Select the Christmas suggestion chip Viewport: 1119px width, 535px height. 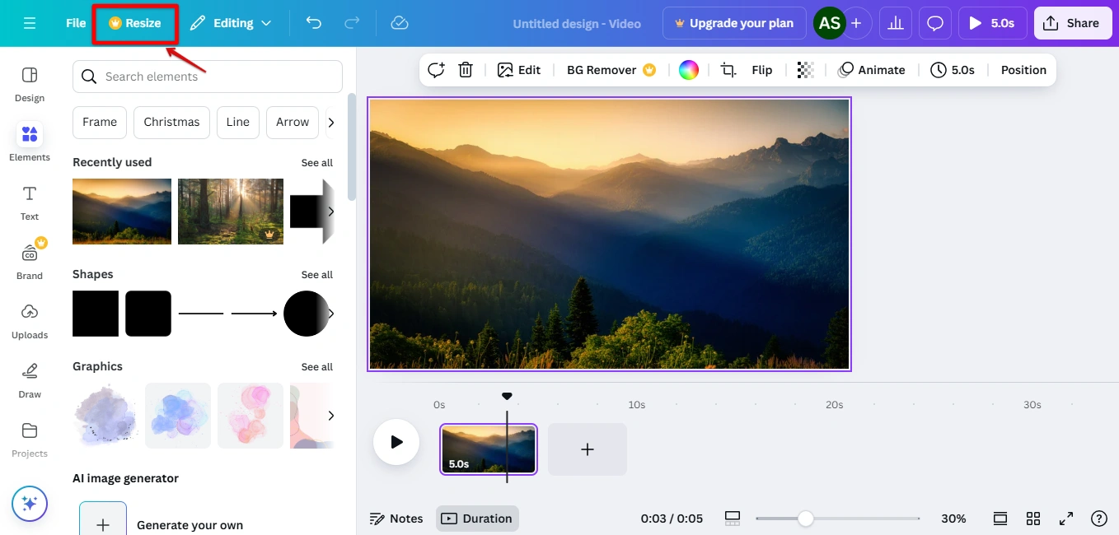point(171,122)
